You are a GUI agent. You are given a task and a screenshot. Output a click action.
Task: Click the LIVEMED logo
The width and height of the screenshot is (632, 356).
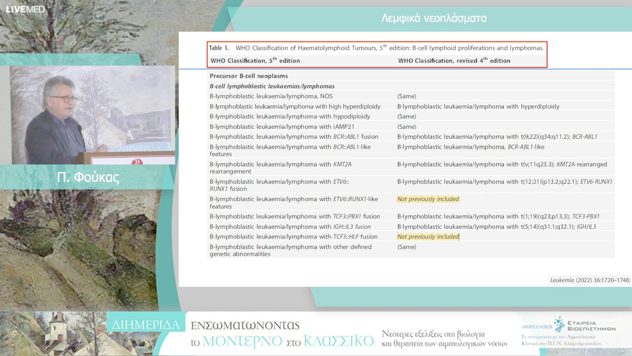(x=25, y=9)
